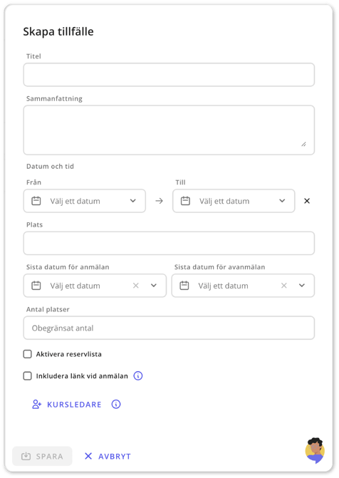339x478 pixels.
Task: Expand Sista datum för anmälan chevron
Action: 154,286
